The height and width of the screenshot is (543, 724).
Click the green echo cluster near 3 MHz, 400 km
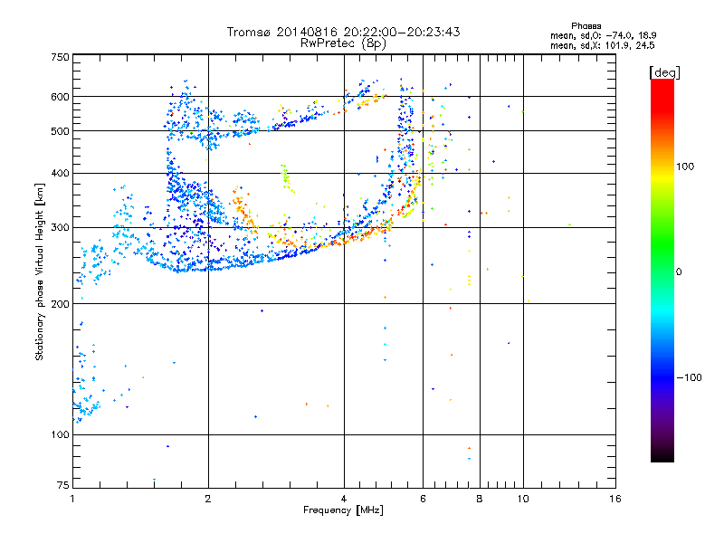point(286,177)
